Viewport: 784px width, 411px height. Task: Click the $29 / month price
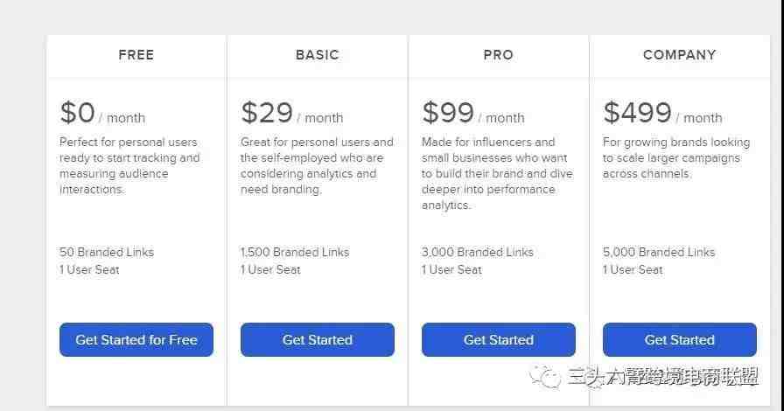click(x=292, y=113)
